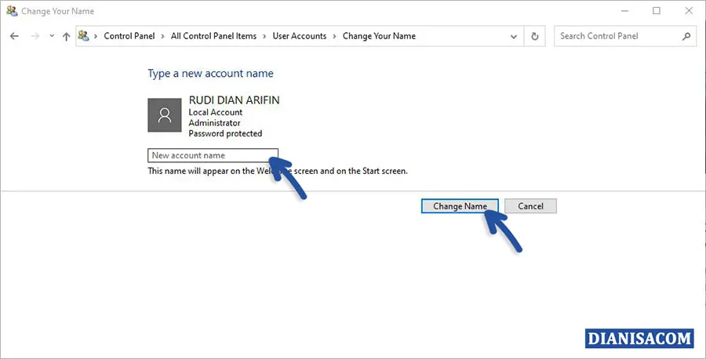
Task: Expand chevron after Control Panel breadcrumb
Action: pos(162,36)
